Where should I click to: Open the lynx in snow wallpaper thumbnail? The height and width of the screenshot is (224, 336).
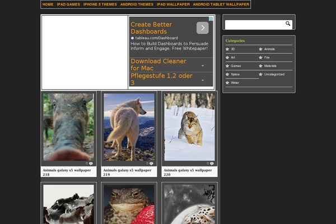[189, 127]
